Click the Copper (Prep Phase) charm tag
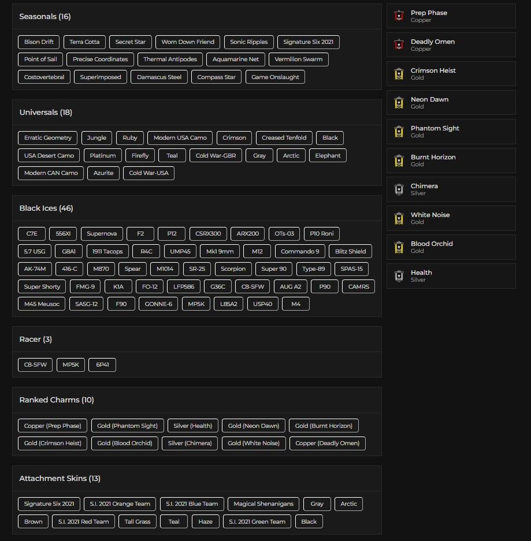This screenshot has height=541, width=531. [53, 426]
